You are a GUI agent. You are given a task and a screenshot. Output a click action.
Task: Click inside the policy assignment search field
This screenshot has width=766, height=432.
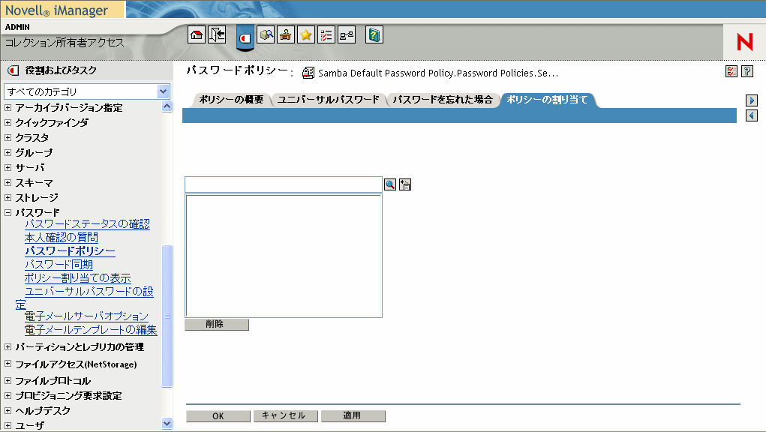[283, 184]
